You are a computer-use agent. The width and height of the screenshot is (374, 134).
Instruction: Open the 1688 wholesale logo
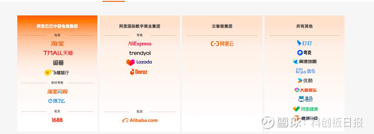(57, 120)
